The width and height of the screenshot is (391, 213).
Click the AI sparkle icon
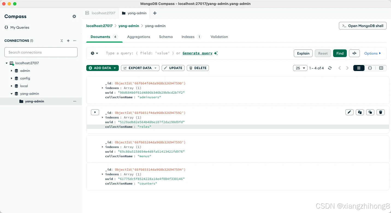coord(216,53)
